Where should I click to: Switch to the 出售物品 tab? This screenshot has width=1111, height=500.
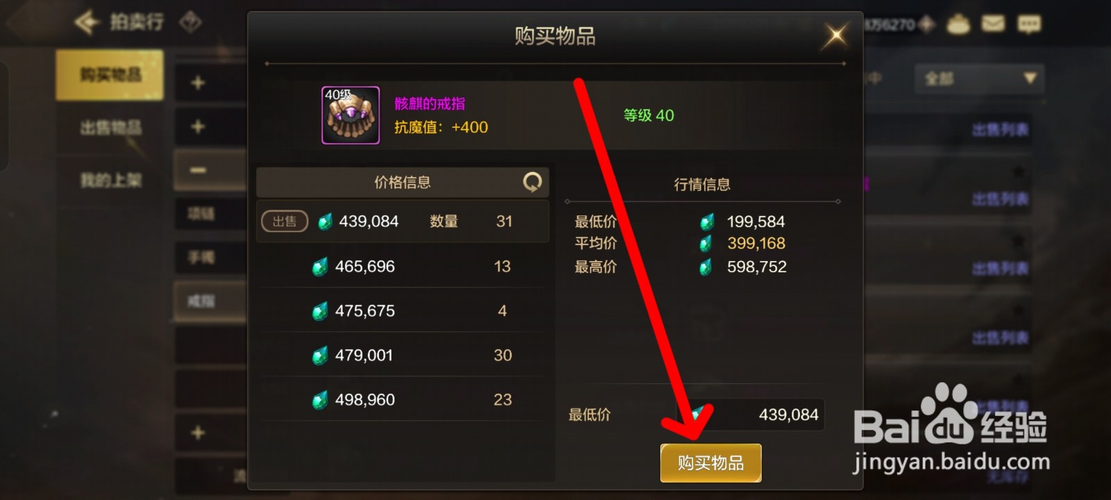point(110,128)
